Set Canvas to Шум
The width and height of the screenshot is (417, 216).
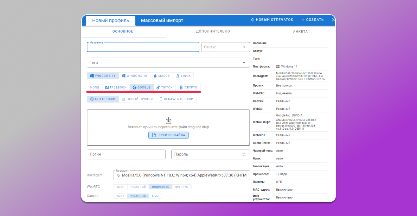(x=155, y=196)
